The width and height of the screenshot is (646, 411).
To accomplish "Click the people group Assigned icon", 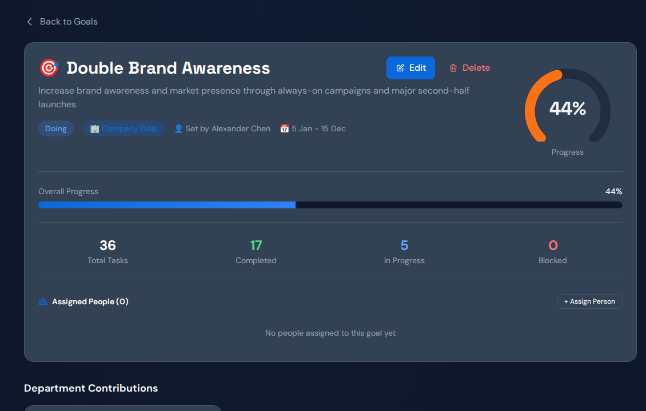I will (43, 301).
